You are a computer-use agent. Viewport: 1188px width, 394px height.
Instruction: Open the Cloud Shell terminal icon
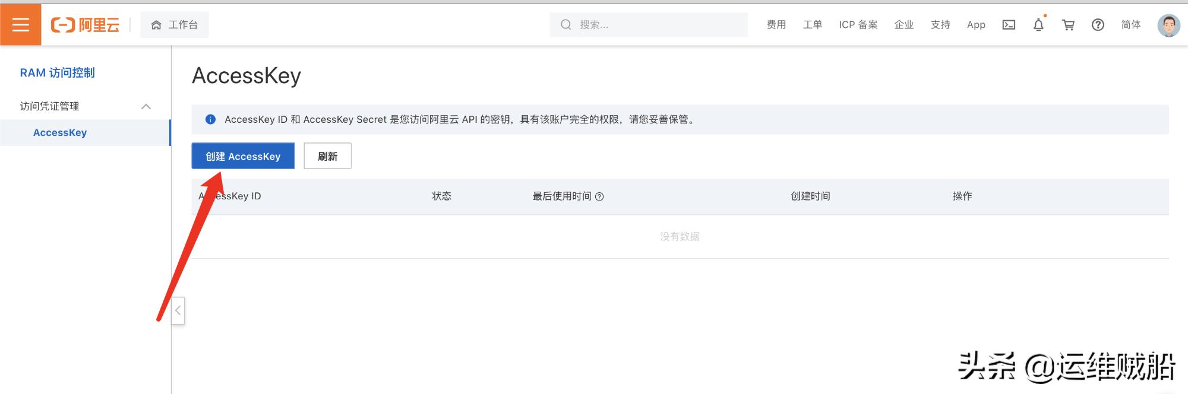(1009, 25)
